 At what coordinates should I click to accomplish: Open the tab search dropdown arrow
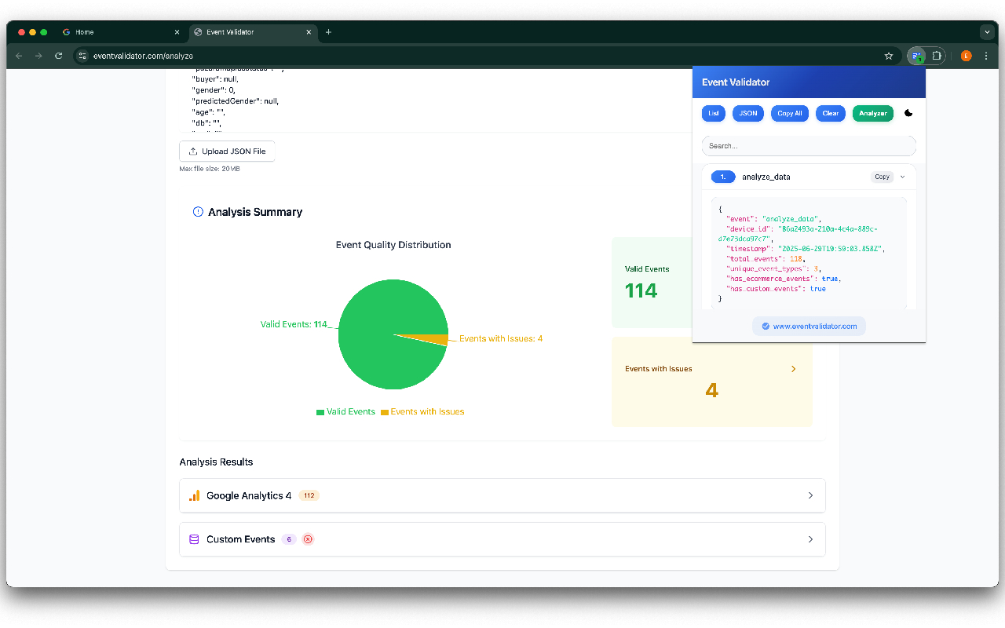tap(987, 32)
